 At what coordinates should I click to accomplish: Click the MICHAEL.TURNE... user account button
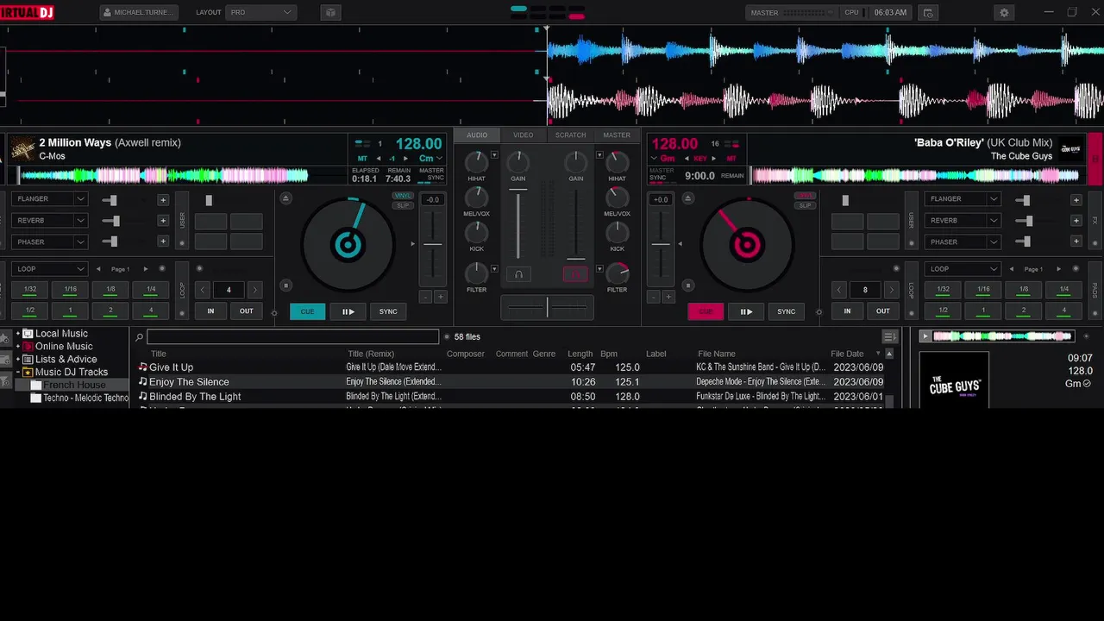139,13
